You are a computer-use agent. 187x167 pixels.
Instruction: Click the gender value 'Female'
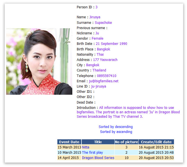[x=98, y=38]
